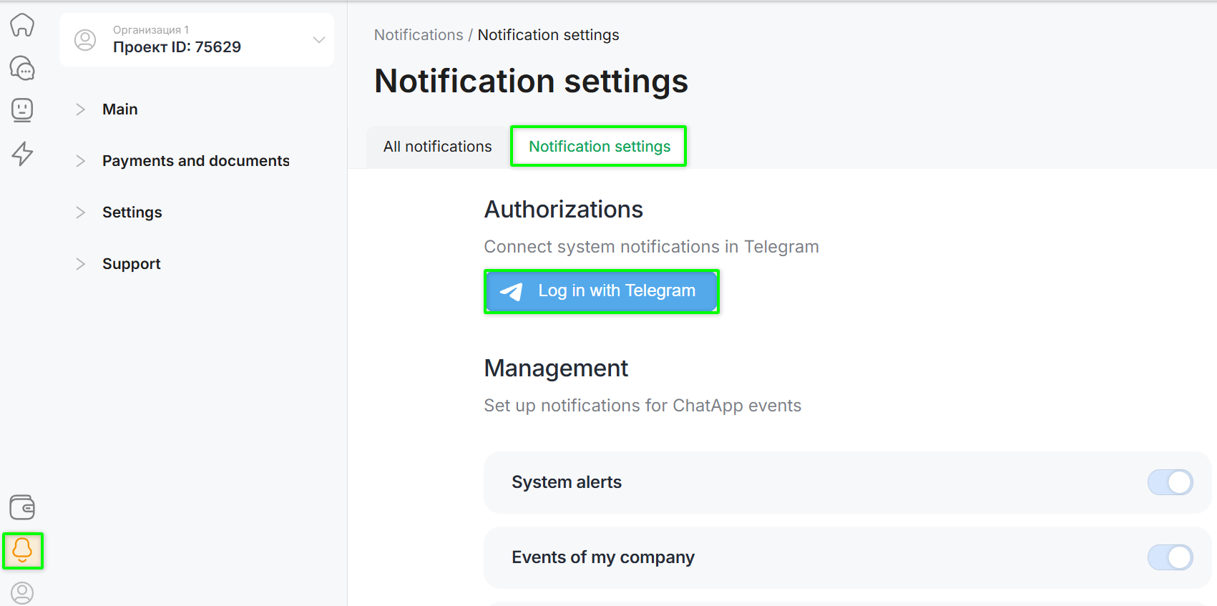Expand the Support section
Image resolution: width=1217 pixels, height=606 pixels.
(81, 264)
